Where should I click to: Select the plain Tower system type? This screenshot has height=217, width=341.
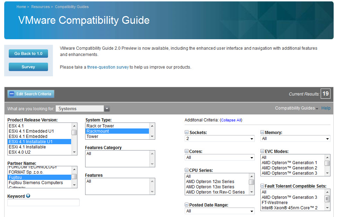tap(117, 136)
